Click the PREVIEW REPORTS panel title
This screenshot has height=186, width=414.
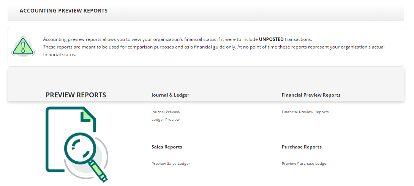pos(76,95)
